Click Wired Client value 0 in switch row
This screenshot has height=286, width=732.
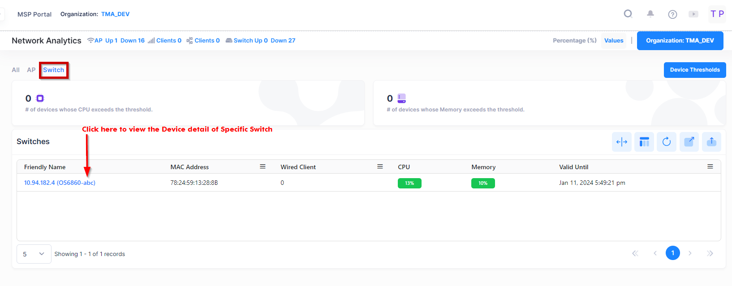click(282, 183)
